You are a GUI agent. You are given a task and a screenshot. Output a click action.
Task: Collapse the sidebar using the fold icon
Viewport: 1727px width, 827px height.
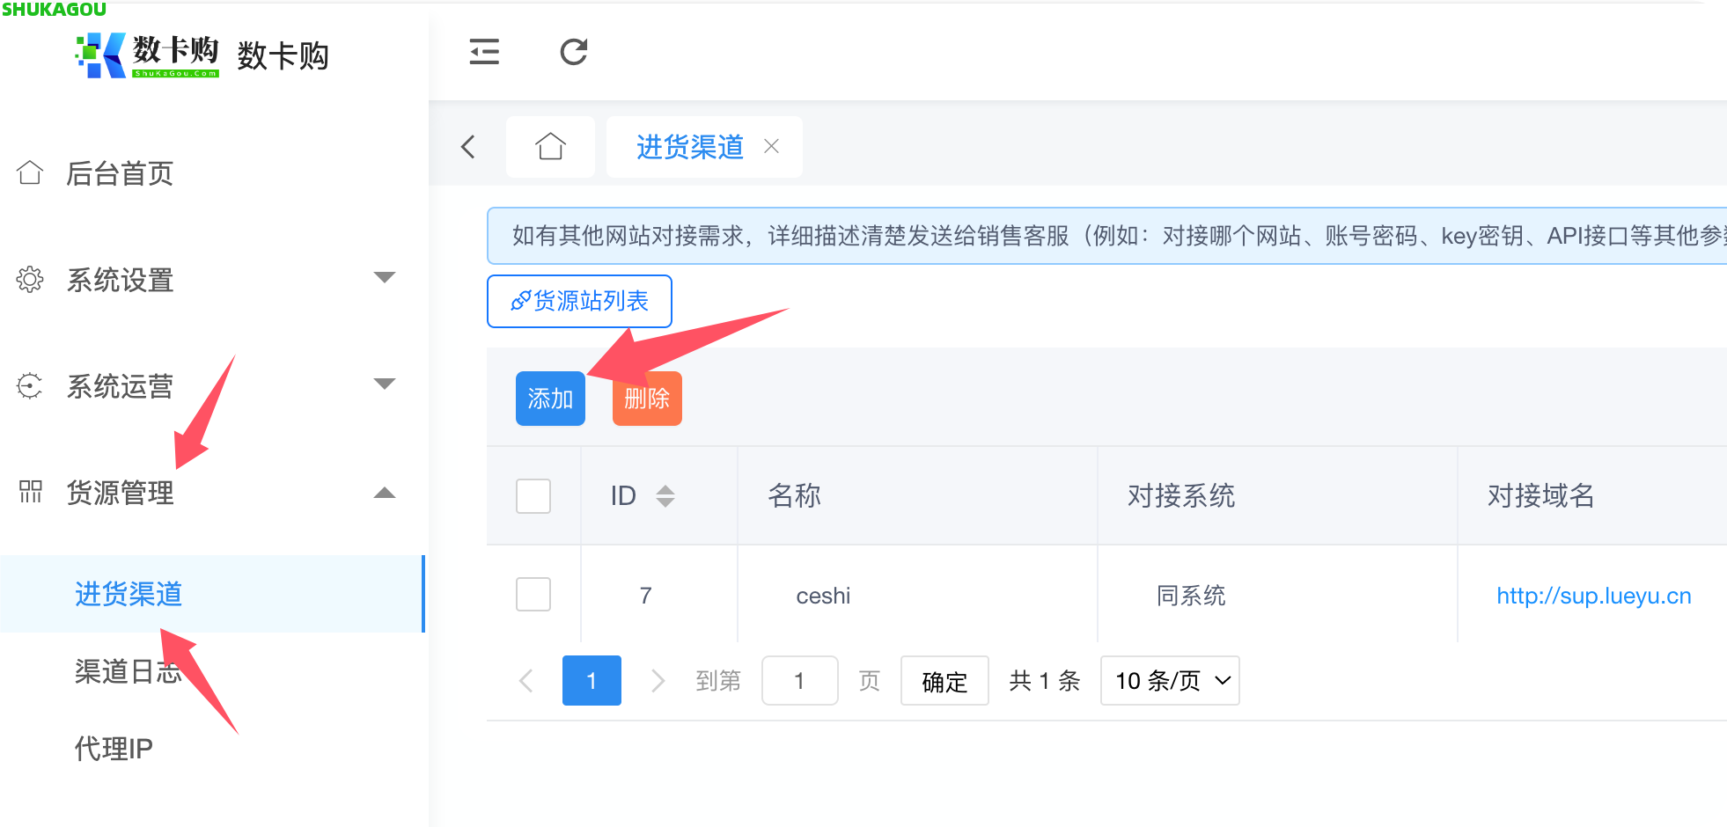(484, 53)
